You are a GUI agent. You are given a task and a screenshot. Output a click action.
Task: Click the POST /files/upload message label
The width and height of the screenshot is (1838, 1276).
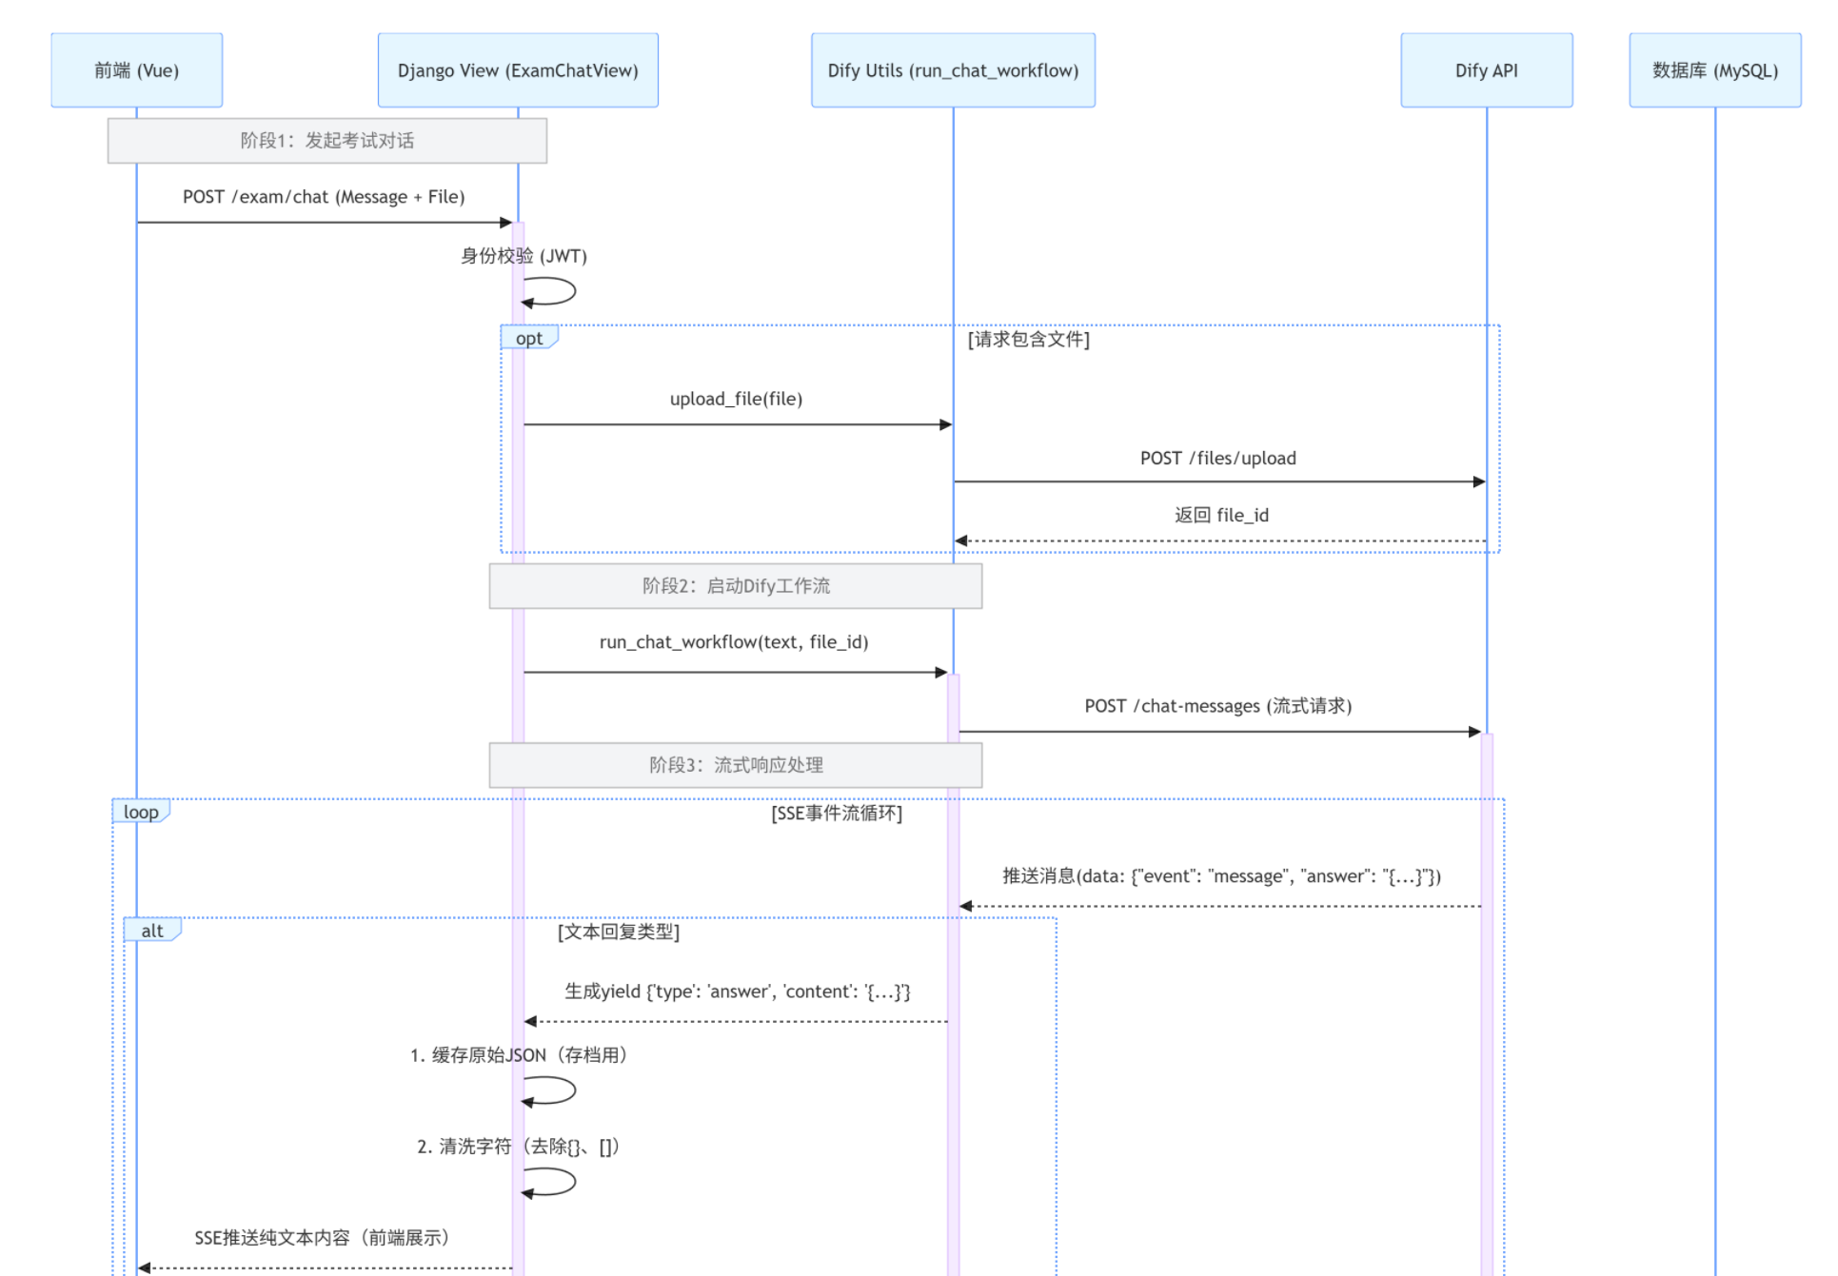point(1217,459)
